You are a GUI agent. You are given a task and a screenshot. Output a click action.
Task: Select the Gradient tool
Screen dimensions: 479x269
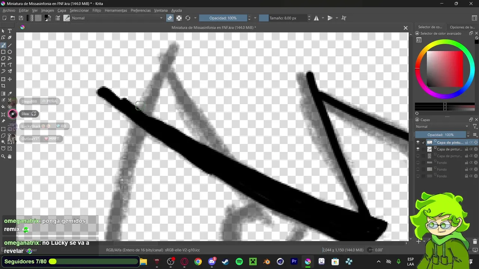pyautogui.click(x=3, y=94)
